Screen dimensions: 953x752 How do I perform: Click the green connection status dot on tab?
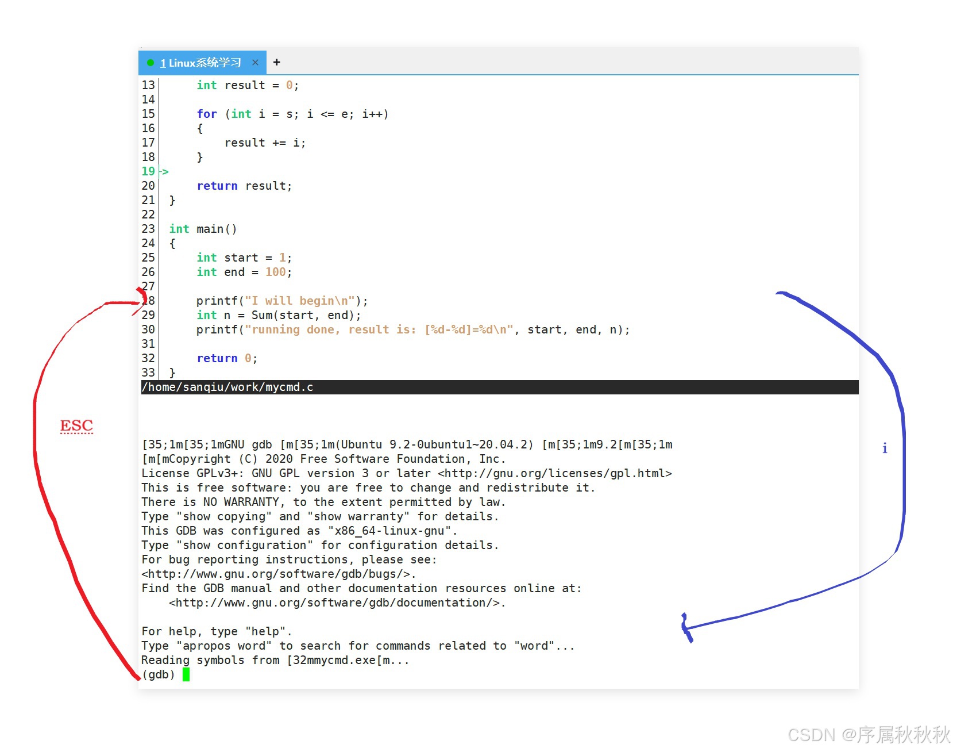[x=151, y=63]
